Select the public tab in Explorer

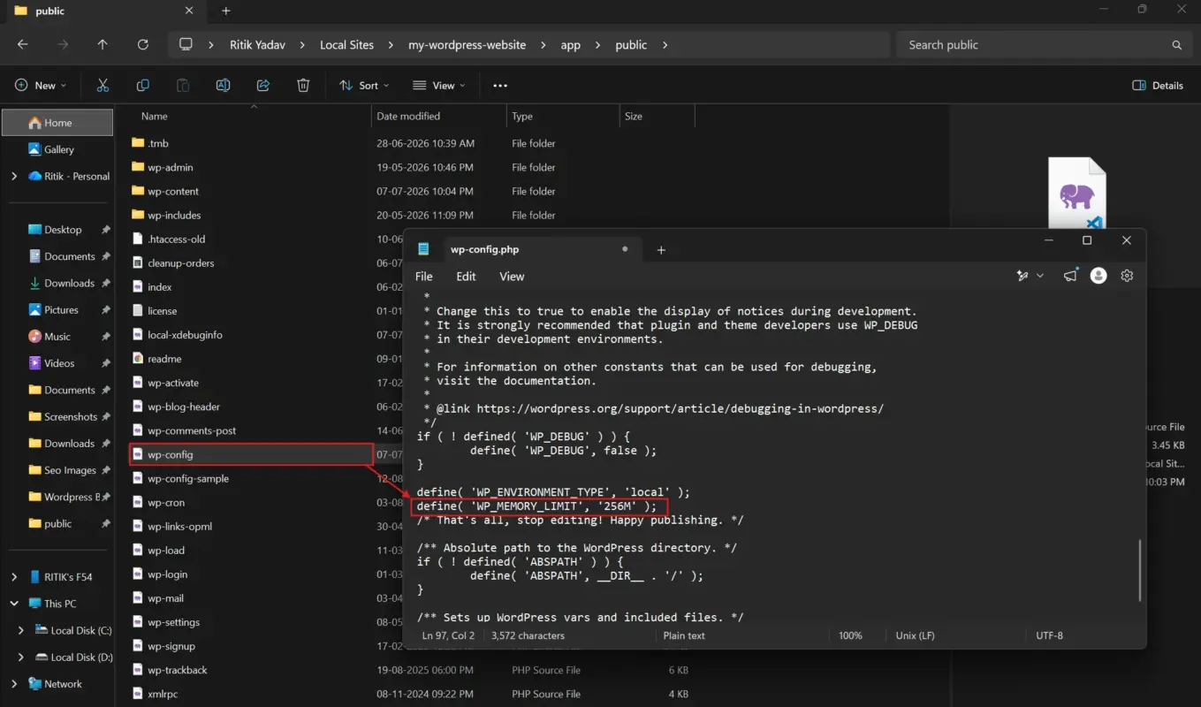(104, 11)
